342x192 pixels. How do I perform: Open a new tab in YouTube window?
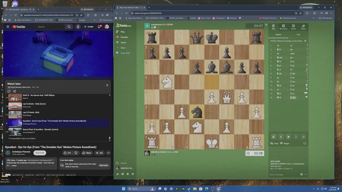pos(38,9)
